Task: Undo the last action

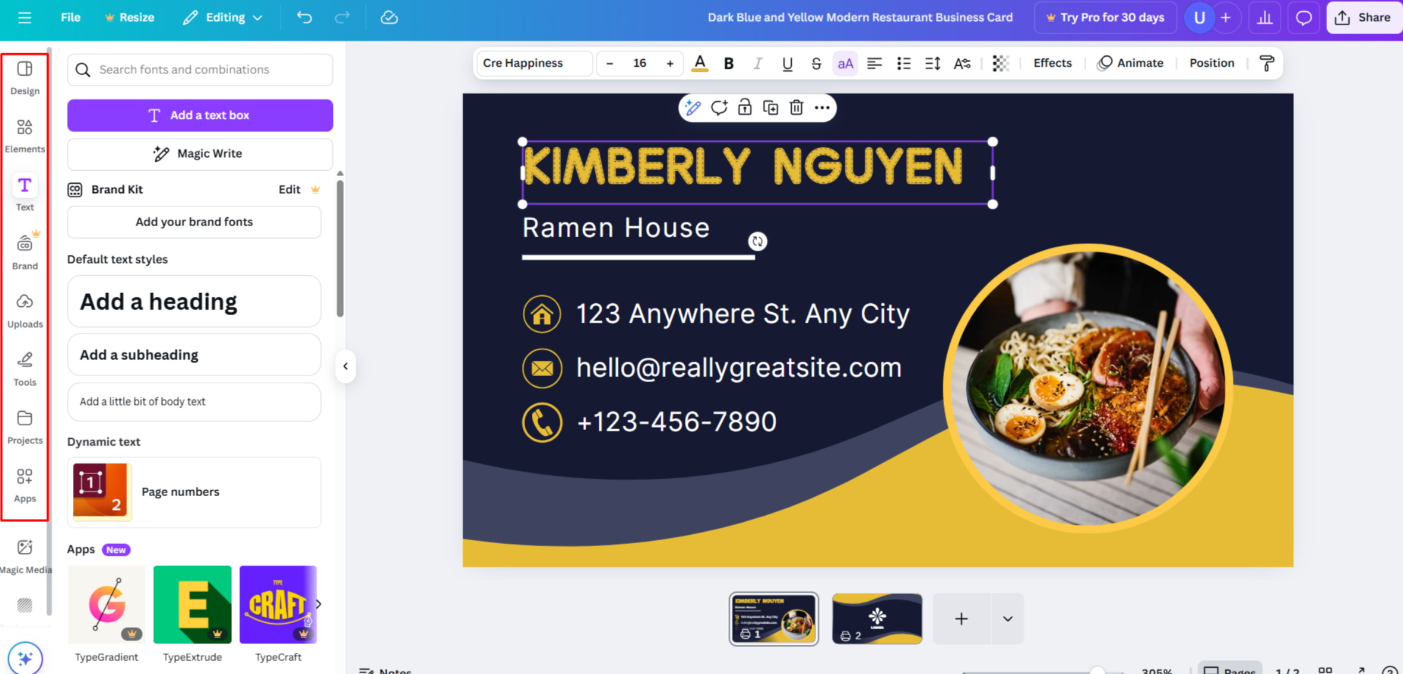Action: 304,17
